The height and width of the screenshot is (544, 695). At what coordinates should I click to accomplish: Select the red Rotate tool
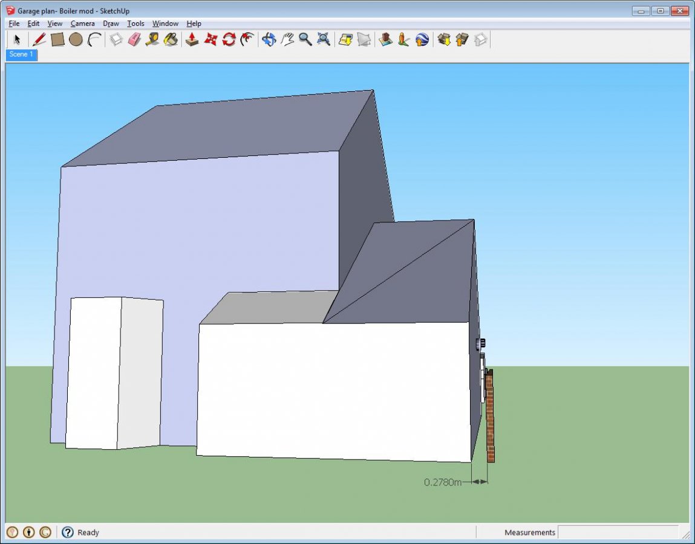(229, 40)
